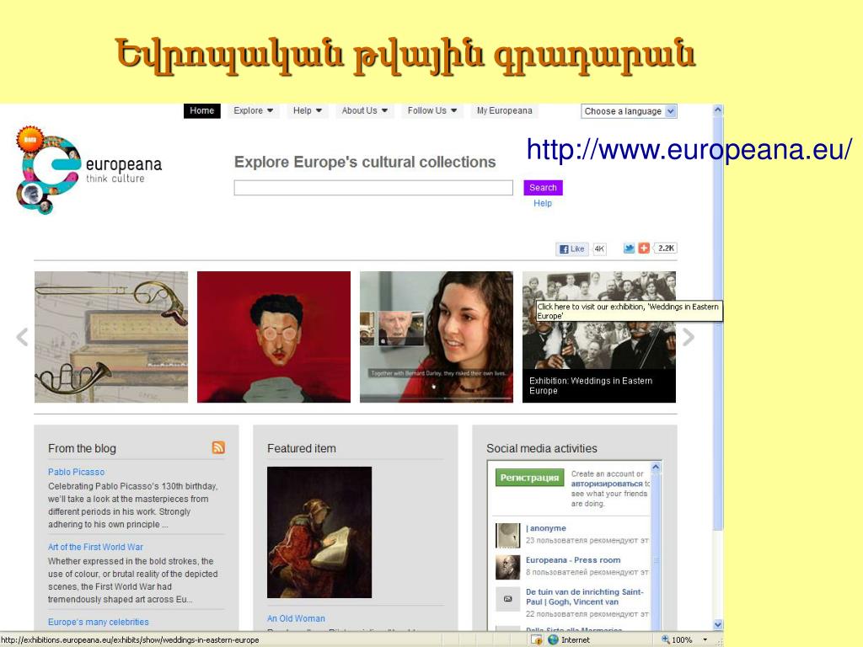Click the status bar security shield icon
The width and height of the screenshot is (863, 647).
pyautogui.click(x=537, y=640)
